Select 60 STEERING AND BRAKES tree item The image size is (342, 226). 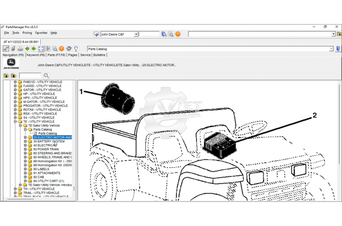(52, 153)
